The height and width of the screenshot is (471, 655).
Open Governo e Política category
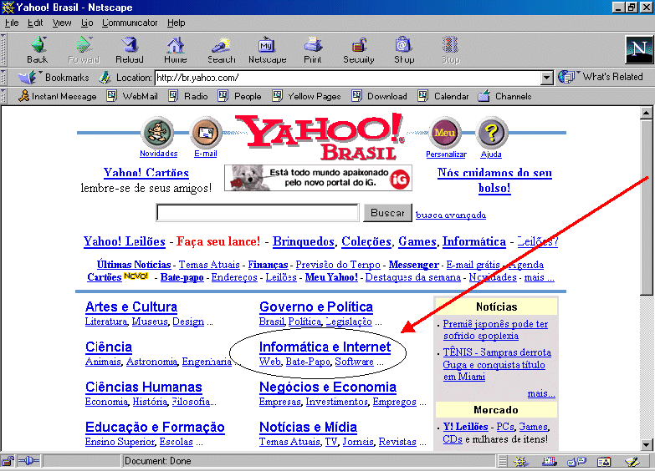(316, 307)
